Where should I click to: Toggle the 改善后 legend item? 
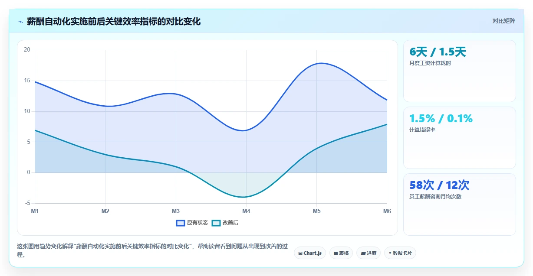pyautogui.click(x=225, y=223)
